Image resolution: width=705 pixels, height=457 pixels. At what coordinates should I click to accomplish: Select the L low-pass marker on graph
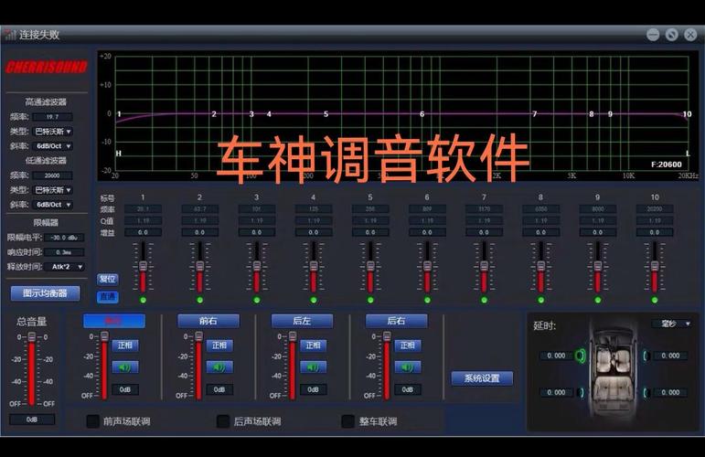coord(689,154)
